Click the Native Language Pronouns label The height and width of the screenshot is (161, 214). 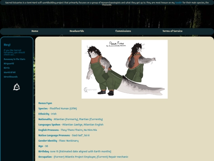(x=54, y=136)
